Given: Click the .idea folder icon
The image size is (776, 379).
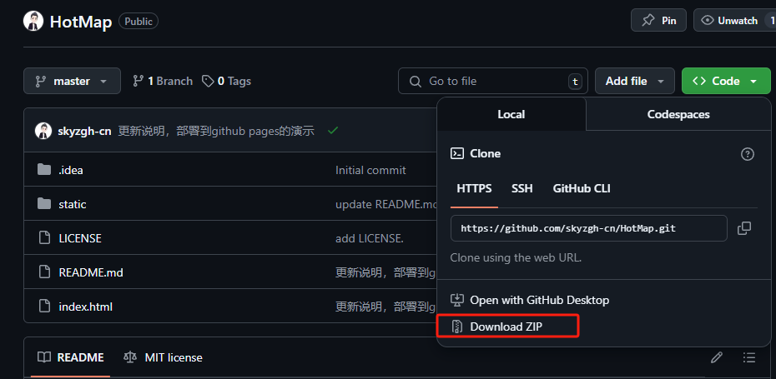Looking at the screenshot, I should click(x=44, y=169).
